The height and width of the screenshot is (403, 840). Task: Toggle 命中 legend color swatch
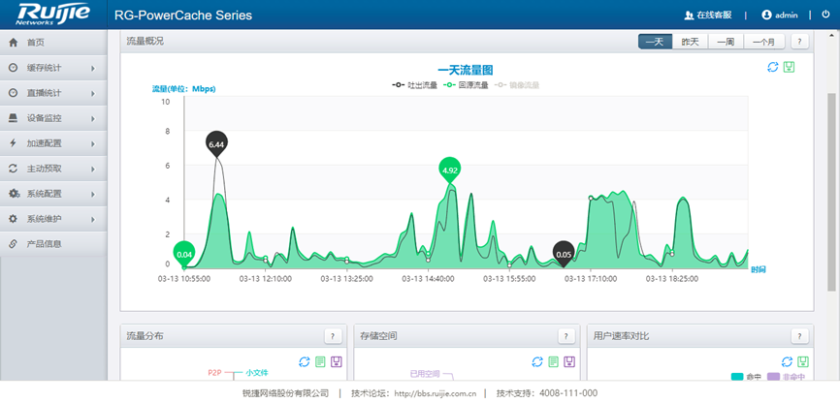(736, 377)
